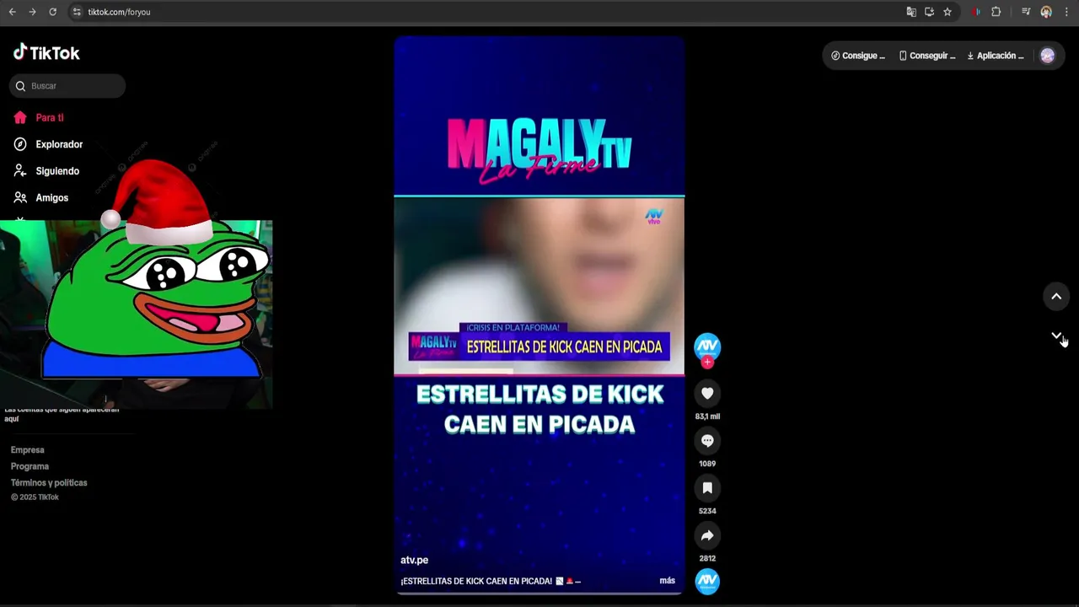1079x607 pixels.
Task: Focus the Buscar search field
Action: click(67, 86)
